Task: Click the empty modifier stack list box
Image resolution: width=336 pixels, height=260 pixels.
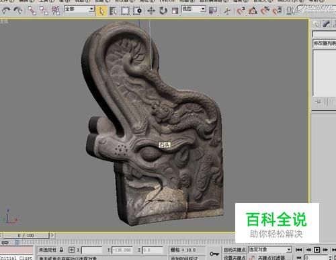Action: click(x=325, y=73)
